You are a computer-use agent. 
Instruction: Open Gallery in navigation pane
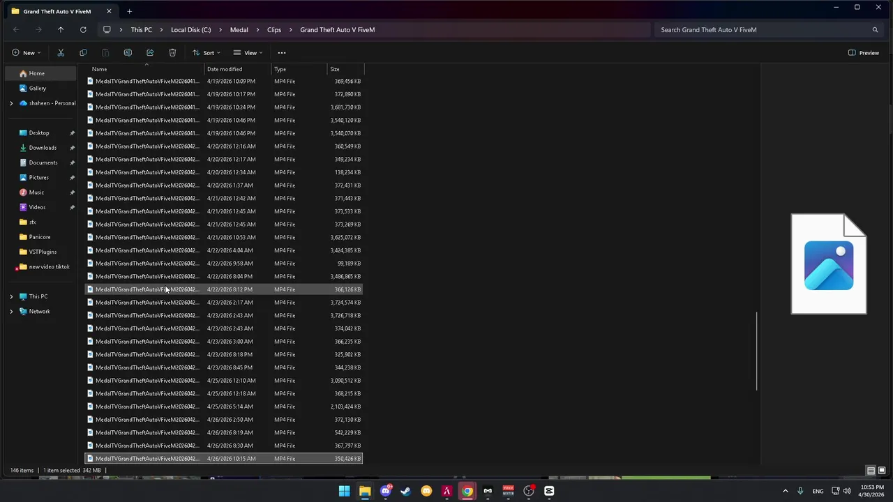[41, 88]
